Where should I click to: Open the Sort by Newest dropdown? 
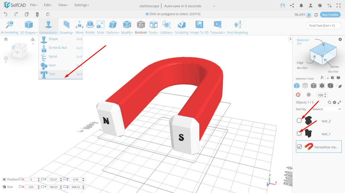tap(326, 109)
